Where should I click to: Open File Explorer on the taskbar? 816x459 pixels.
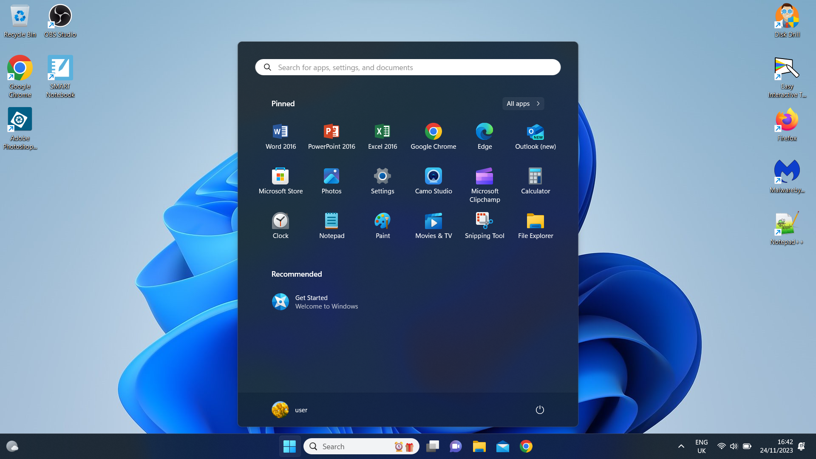[x=479, y=446]
